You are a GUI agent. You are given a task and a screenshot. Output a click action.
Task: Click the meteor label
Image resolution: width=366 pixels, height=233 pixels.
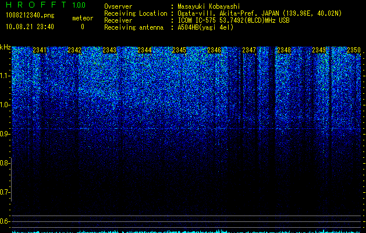click(83, 18)
